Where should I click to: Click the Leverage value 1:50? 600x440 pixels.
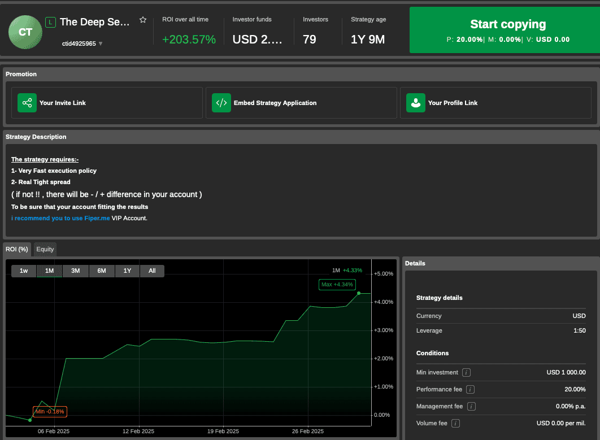click(x=579, y=330)
